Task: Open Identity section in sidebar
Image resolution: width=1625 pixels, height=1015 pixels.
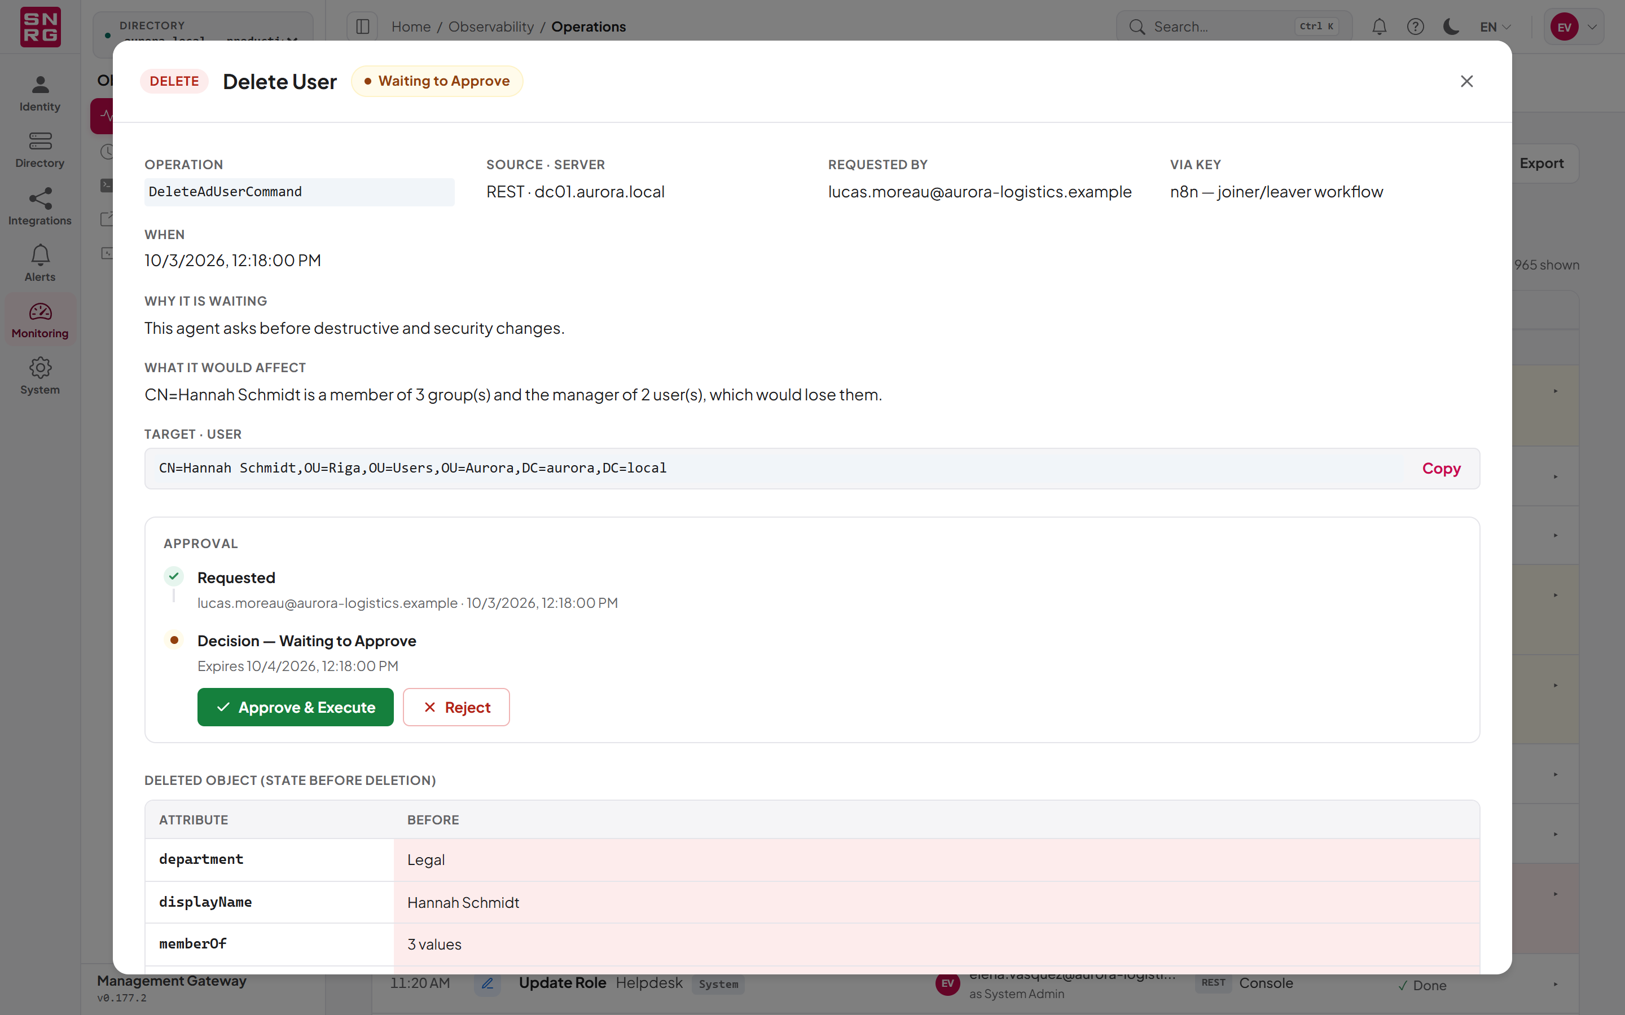Action: tap(39, 93)
